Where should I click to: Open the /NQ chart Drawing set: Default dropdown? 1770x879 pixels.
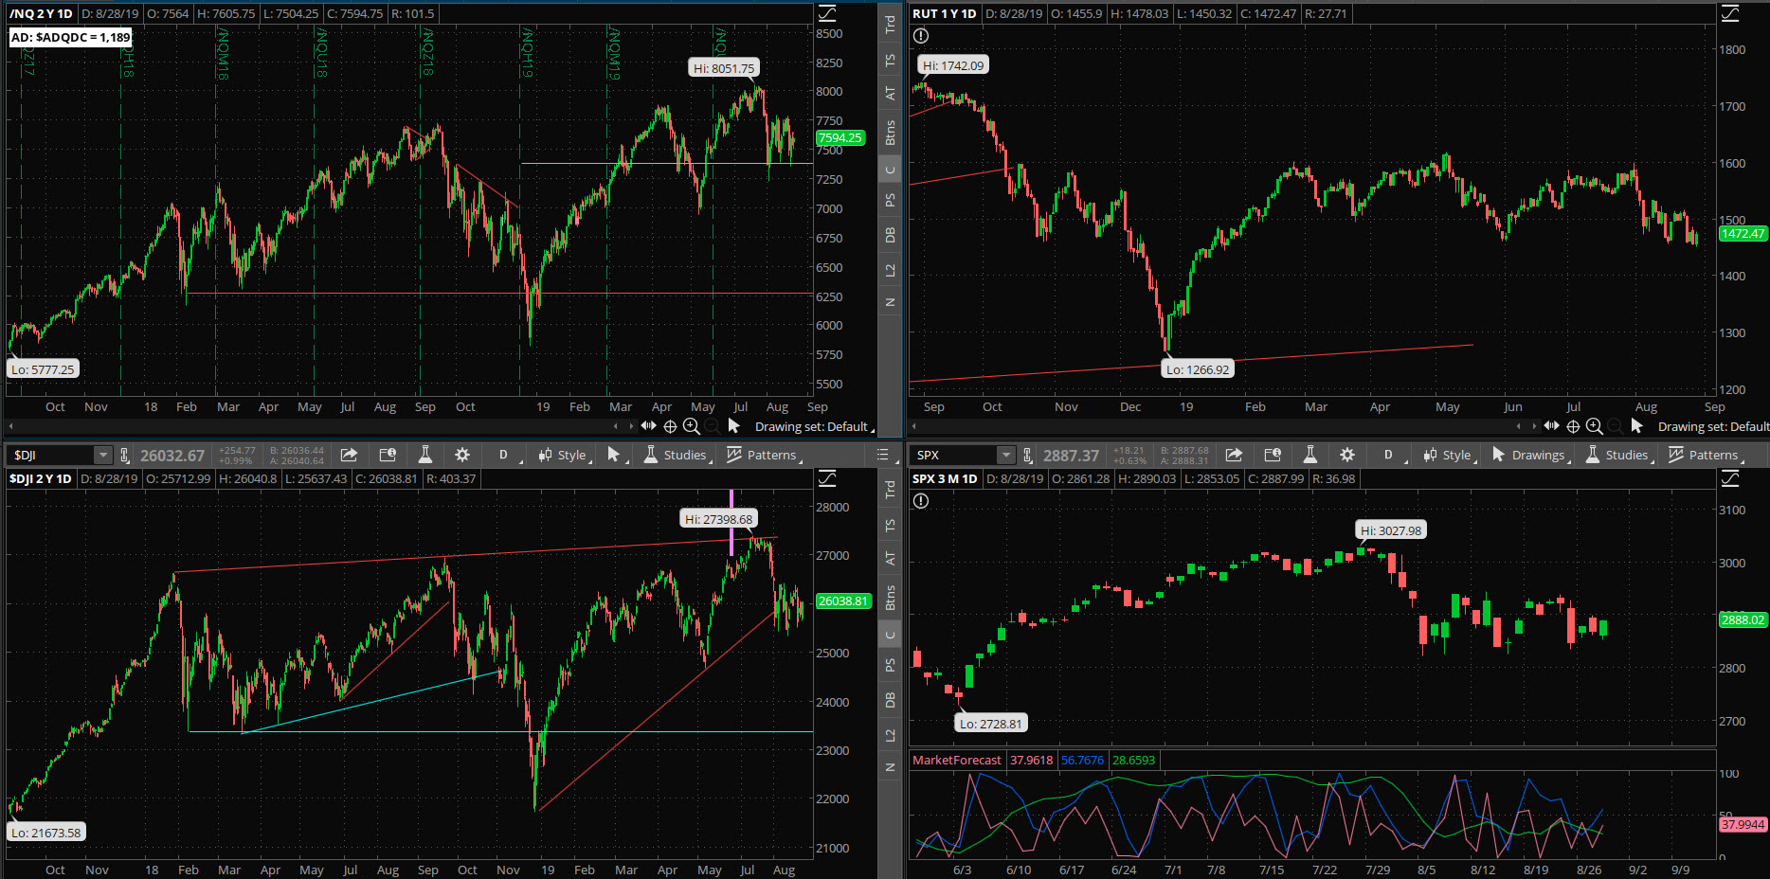(x=814, y=426)
